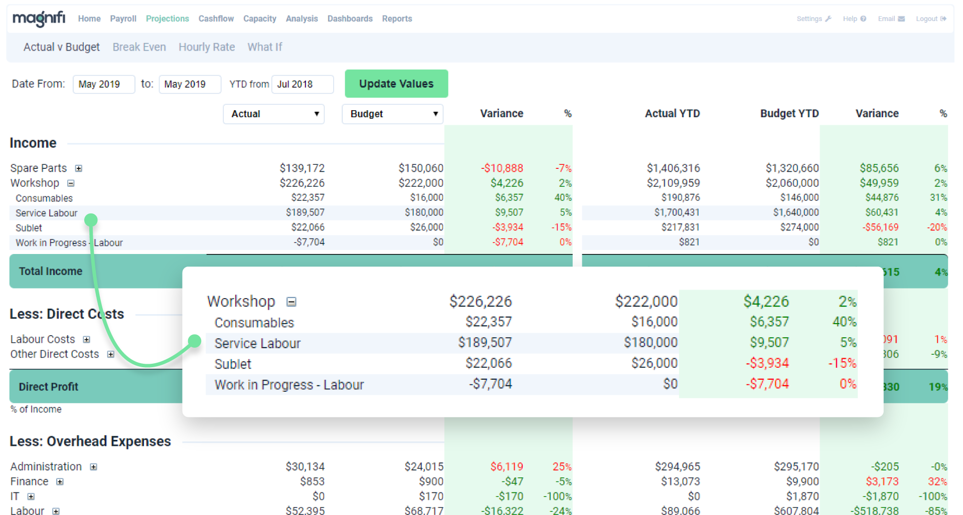Log out using the logout icon
963x515 pixels.
(942, 19)
